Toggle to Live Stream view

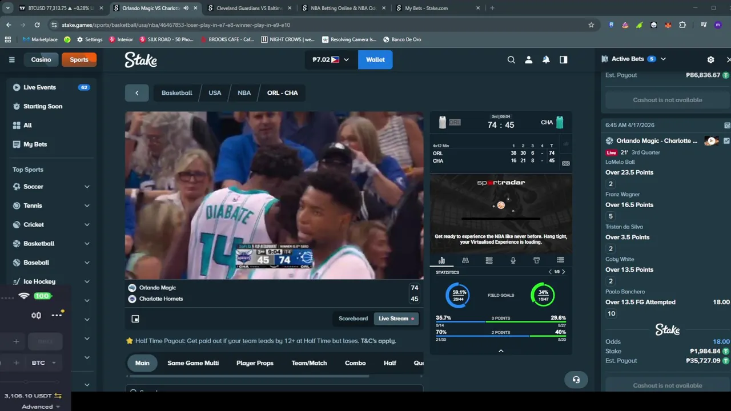396,319
